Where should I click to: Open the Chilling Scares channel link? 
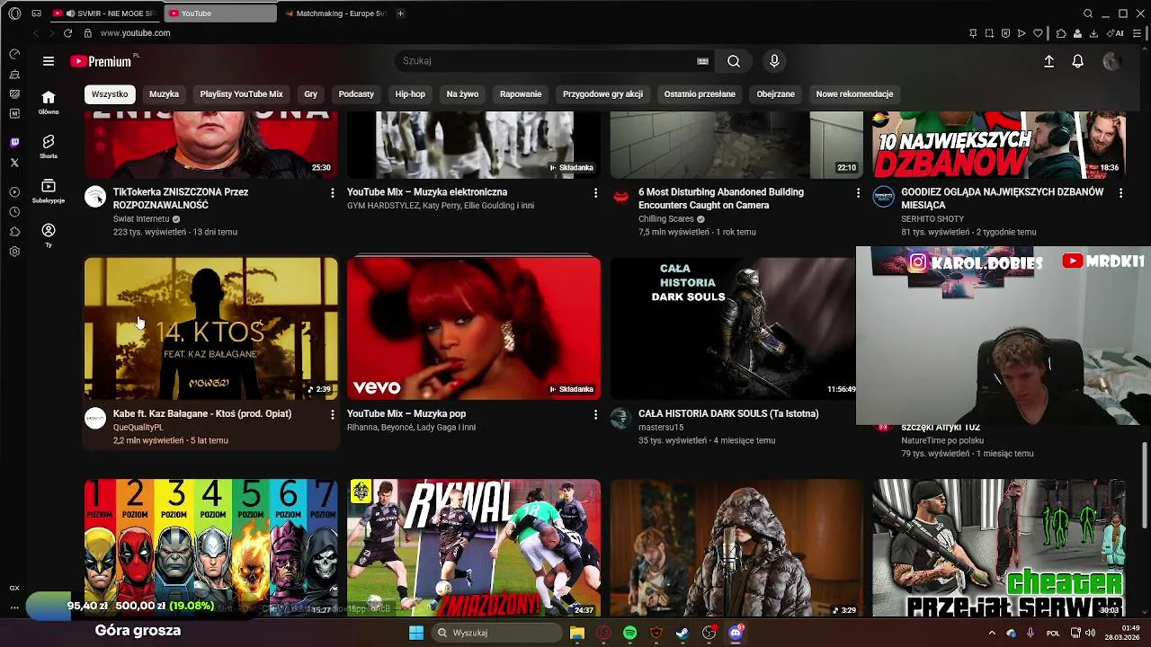pyautogui.click(x=665, y=219)
